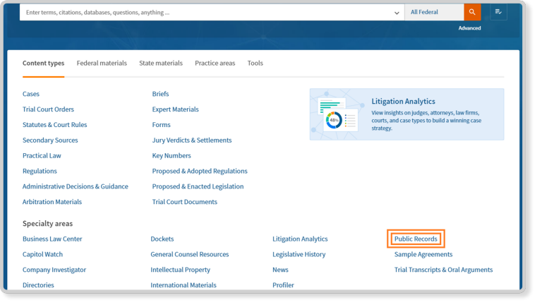
Task: Open Jury Verdicts & Settlements
Action: click(x=190, y=140)
